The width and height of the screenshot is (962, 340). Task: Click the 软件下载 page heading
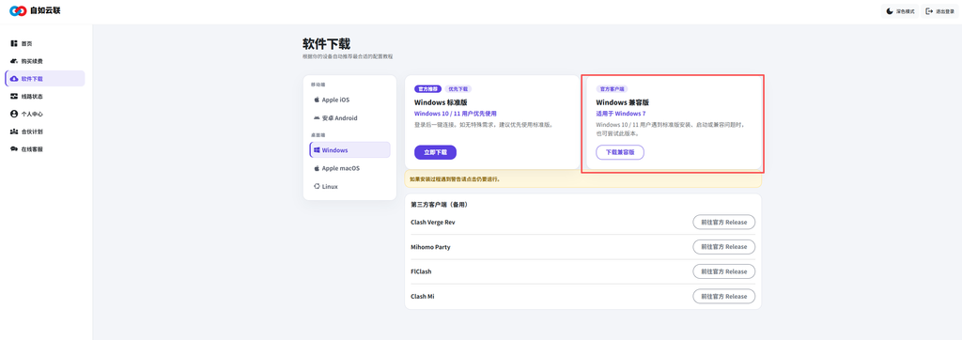[x=326, y=43]
